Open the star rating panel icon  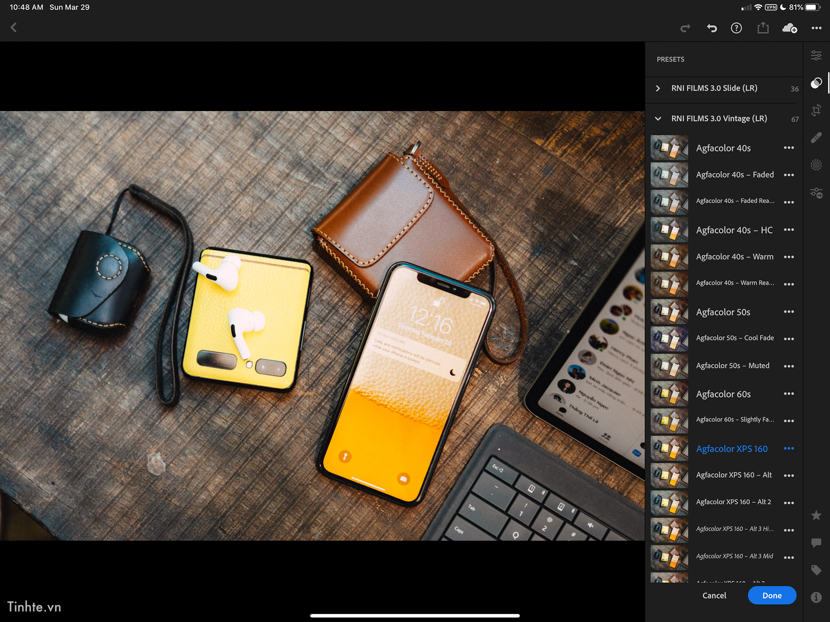(816, 515)
